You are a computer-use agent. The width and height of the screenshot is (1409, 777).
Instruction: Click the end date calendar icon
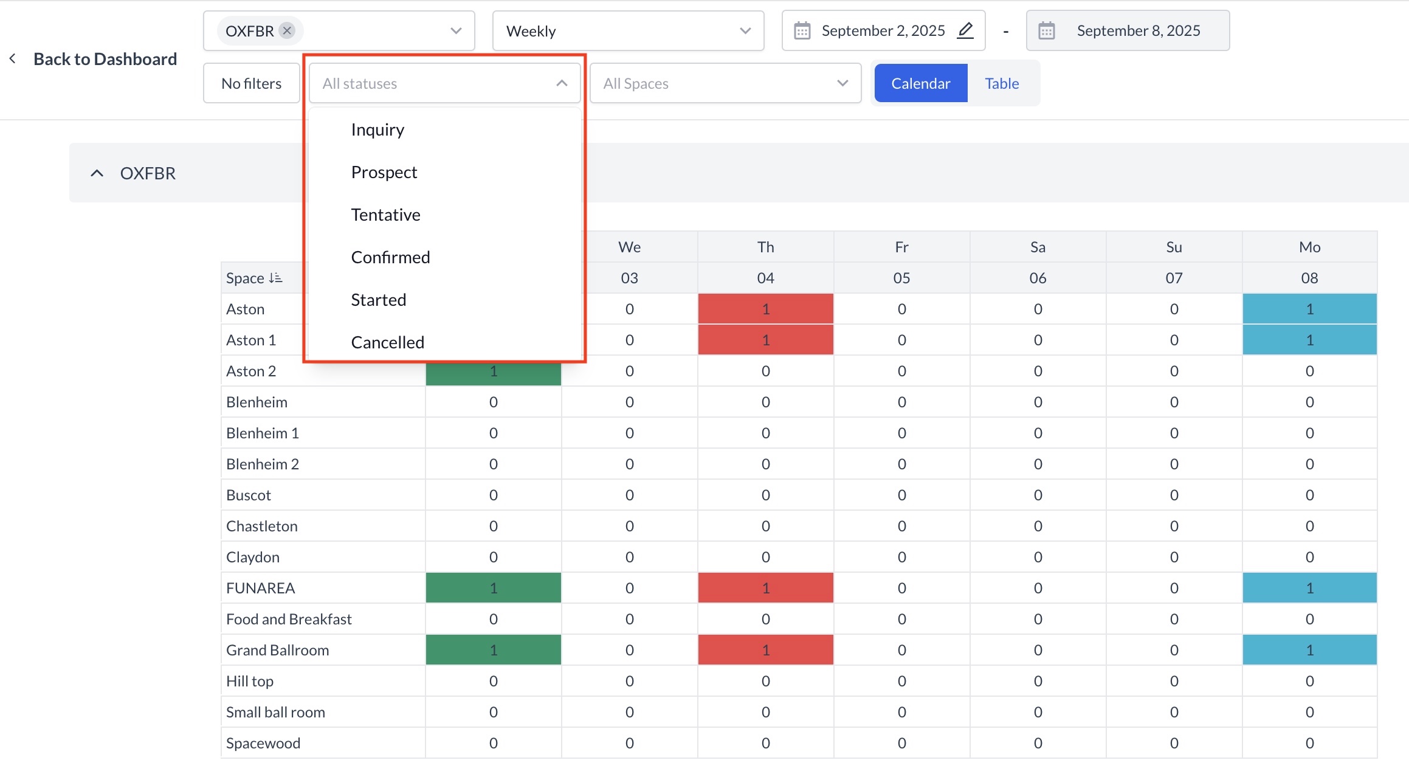(x=1046, y=30)
